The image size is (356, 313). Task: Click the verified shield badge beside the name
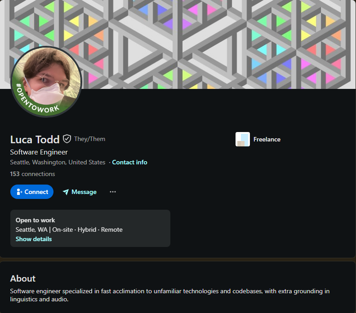click(x=67, y=139)
